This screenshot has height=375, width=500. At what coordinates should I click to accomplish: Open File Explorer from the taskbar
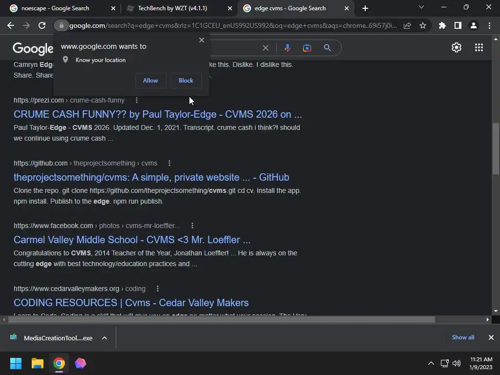(x=37, y=363)
